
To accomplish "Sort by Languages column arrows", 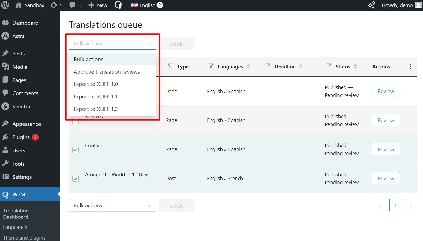I will point(248,67).
